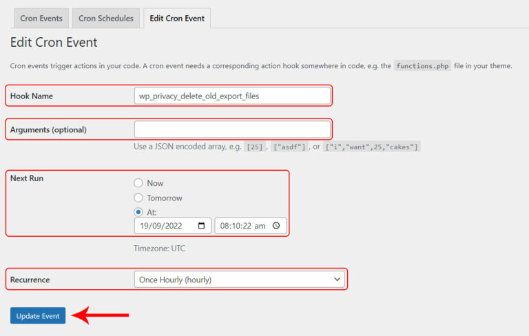This screenshot has width=529, height=336.
Task: Click the functions.php code snippet
Action: coord(422,66)
